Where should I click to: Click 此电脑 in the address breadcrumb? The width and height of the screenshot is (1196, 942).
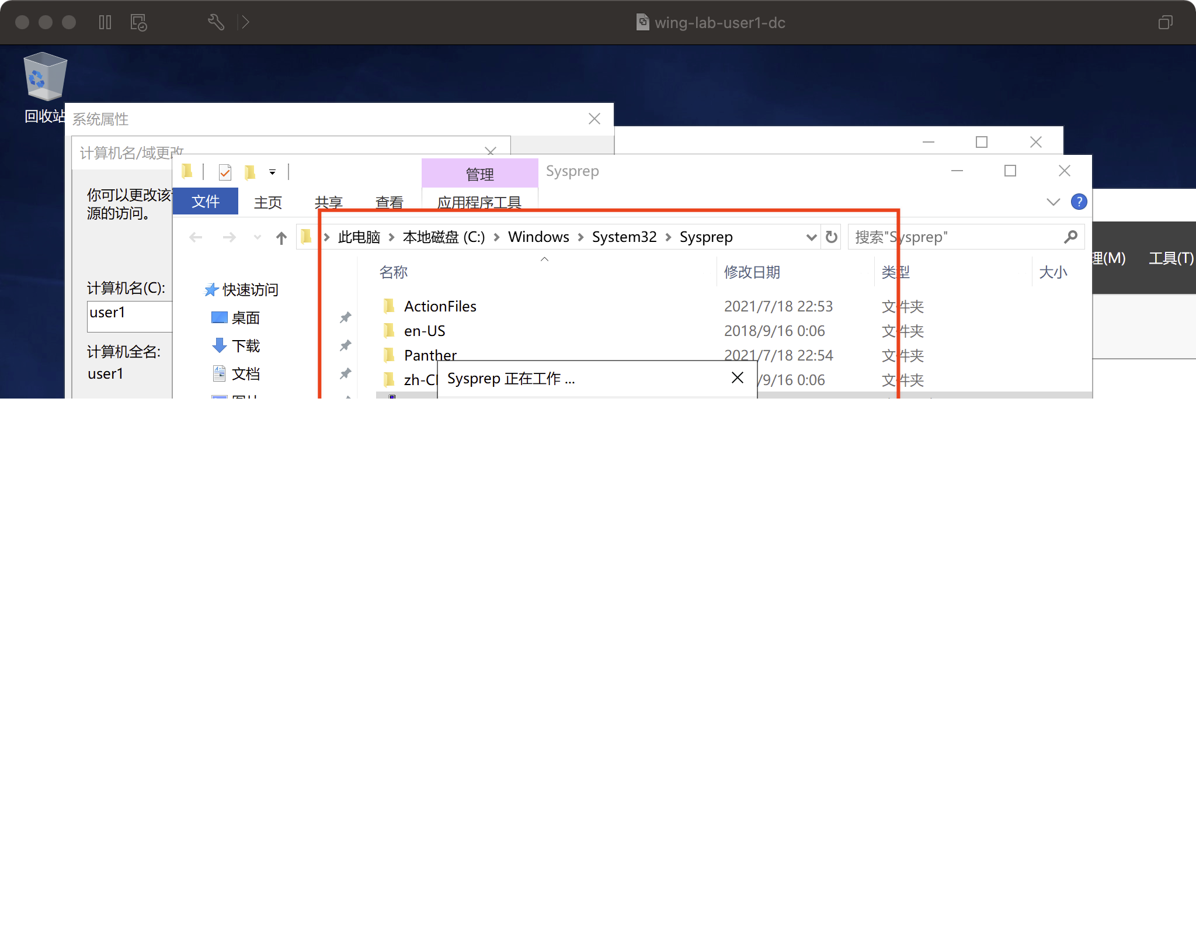pos(359,237)
